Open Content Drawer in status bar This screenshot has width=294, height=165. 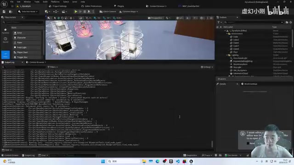tap(10, 155)
